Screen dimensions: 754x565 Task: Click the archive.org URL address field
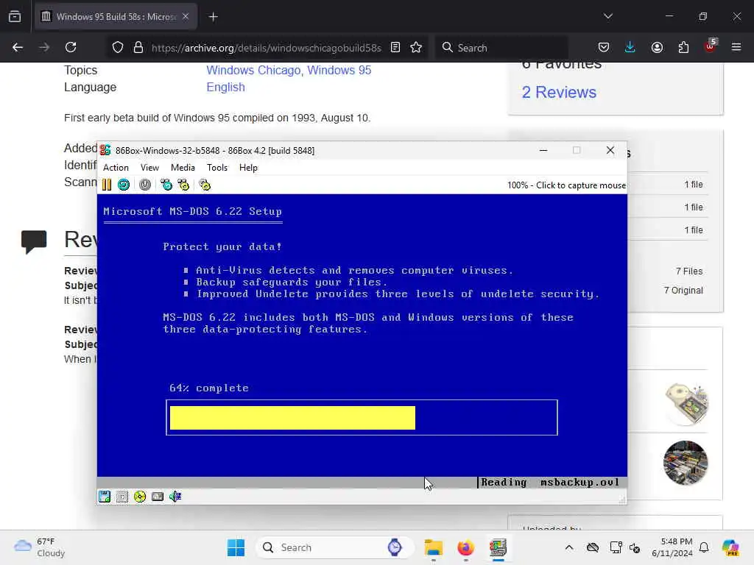[266, 48]
